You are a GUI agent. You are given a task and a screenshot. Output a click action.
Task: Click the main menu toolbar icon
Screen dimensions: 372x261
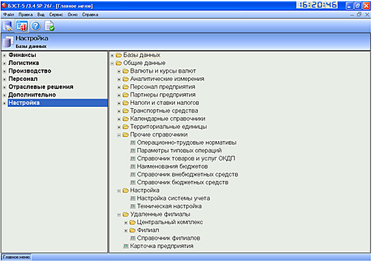[x=22, y=26]
